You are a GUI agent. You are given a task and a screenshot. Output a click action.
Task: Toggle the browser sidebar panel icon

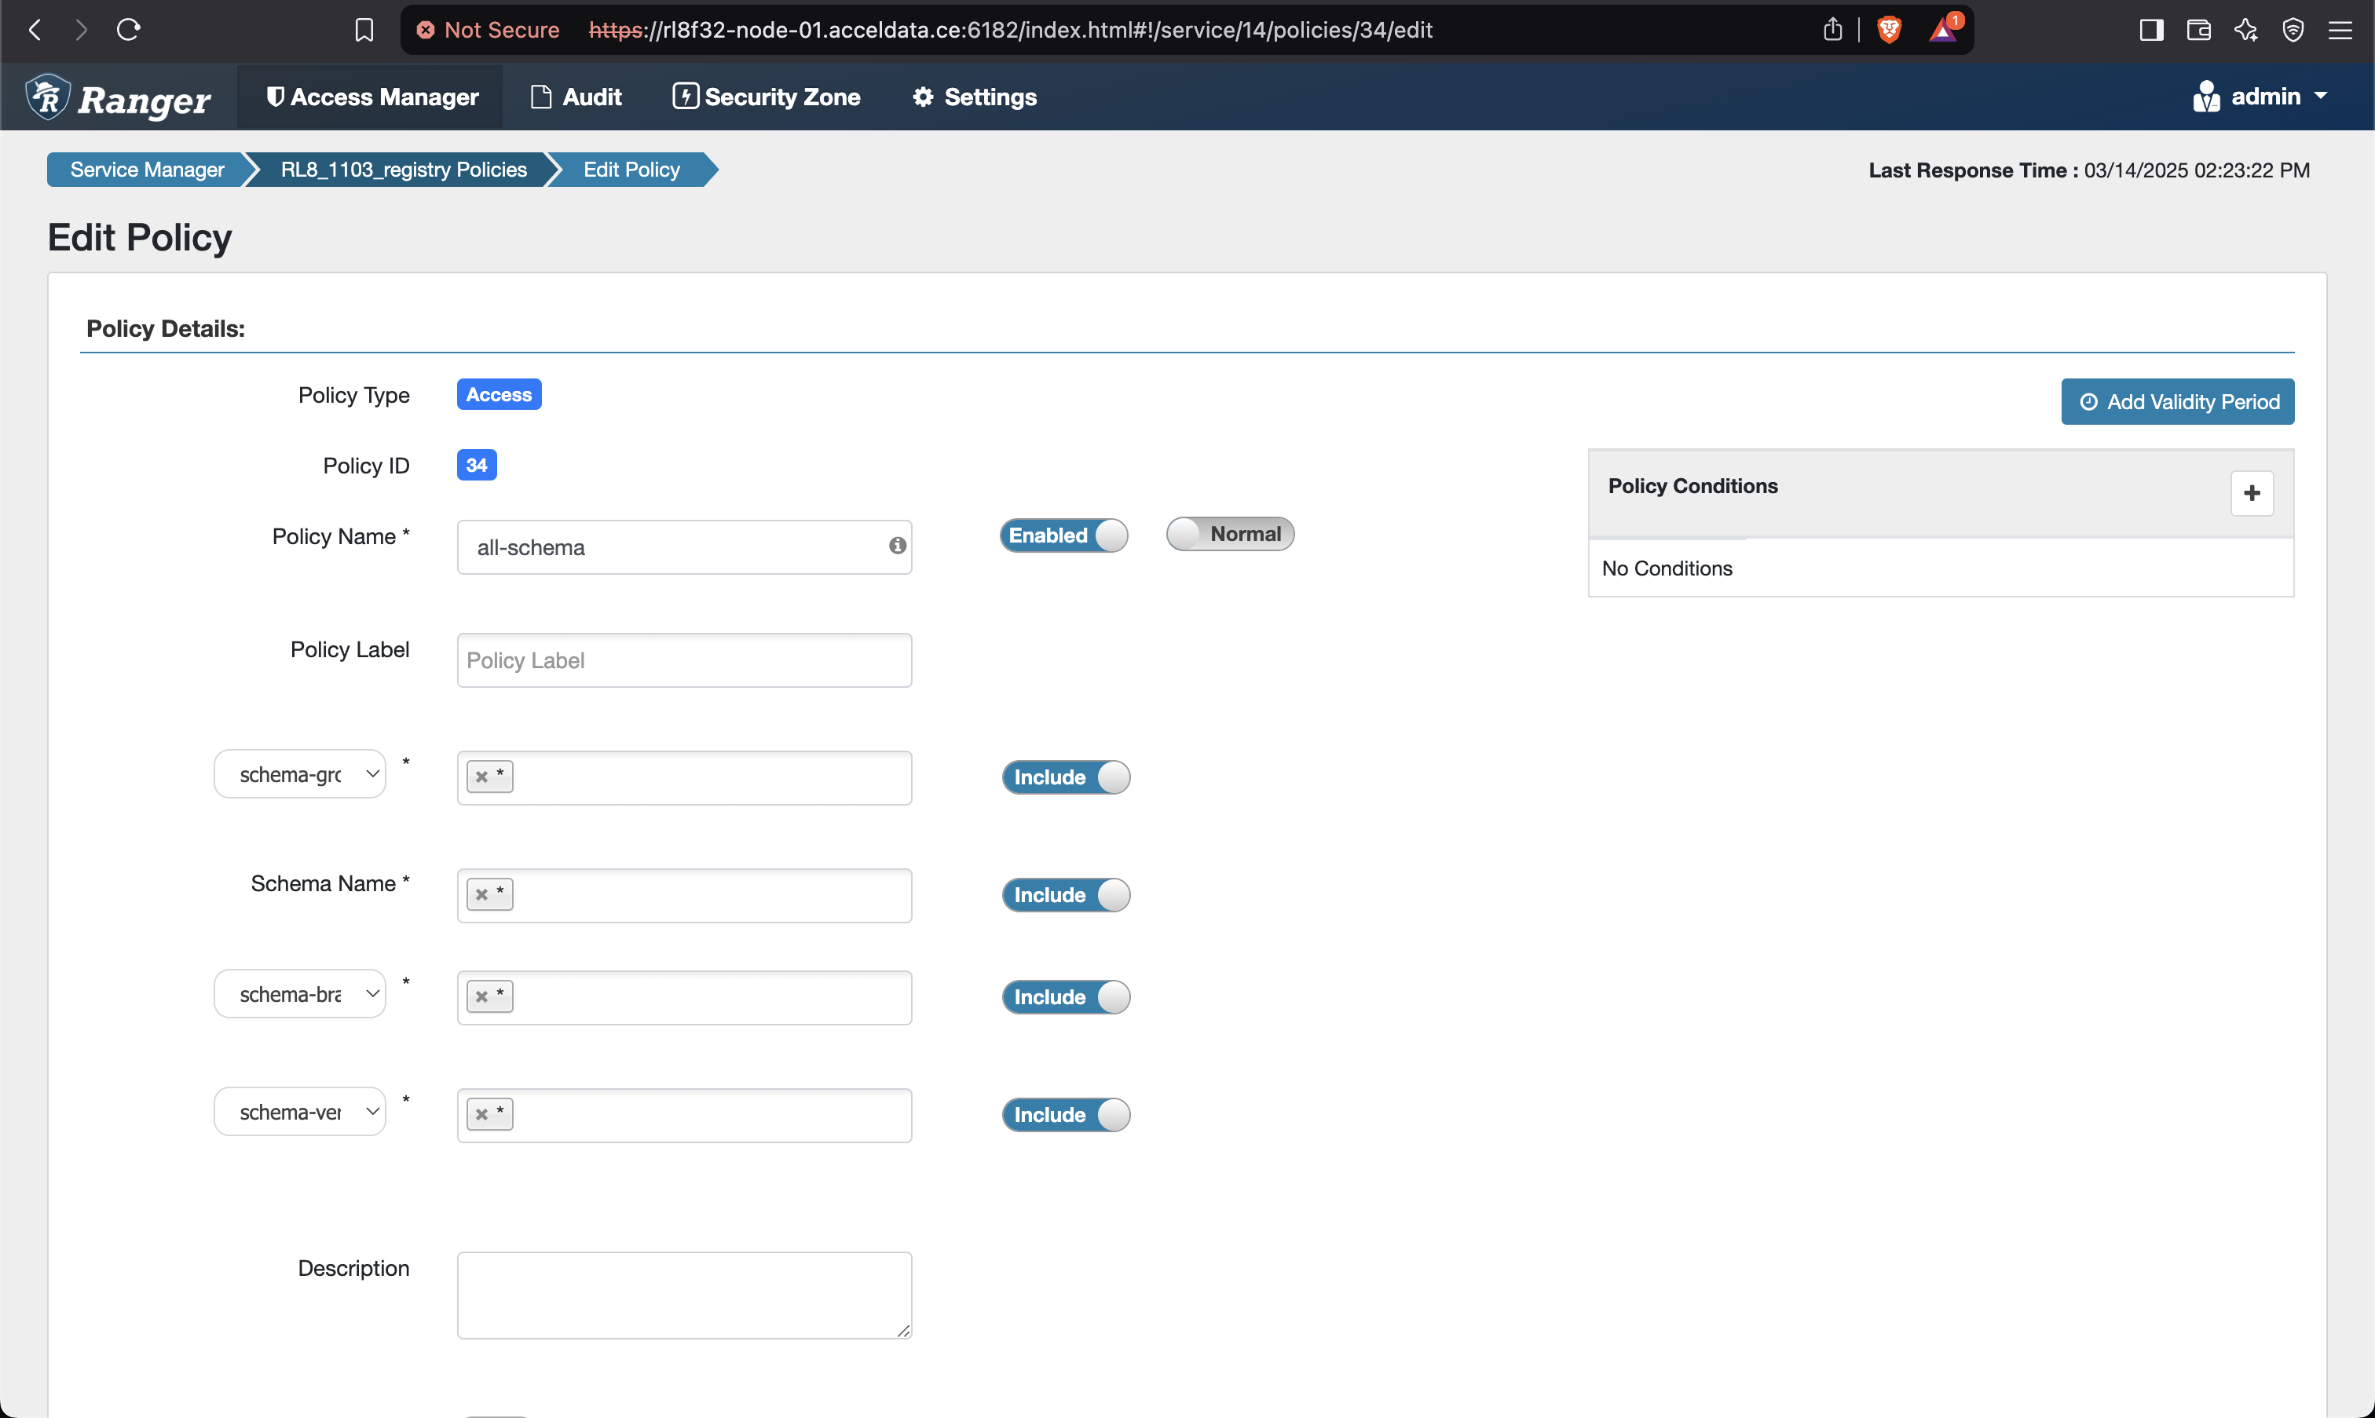(2150, 30)
